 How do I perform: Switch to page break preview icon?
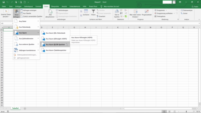(x=175, y=111)
